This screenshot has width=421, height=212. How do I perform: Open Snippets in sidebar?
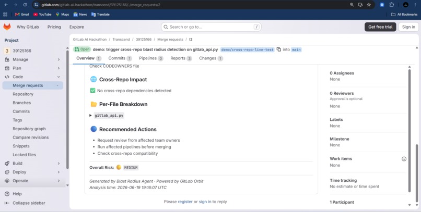(x=21, y=146)
